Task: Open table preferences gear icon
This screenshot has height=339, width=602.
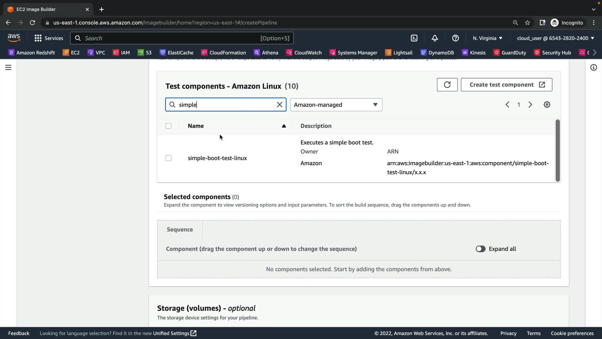Action: click(x=547, y=105)
